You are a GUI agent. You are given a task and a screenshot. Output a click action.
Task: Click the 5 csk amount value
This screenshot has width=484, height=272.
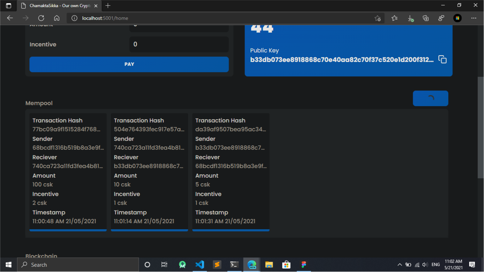(203, 185)
